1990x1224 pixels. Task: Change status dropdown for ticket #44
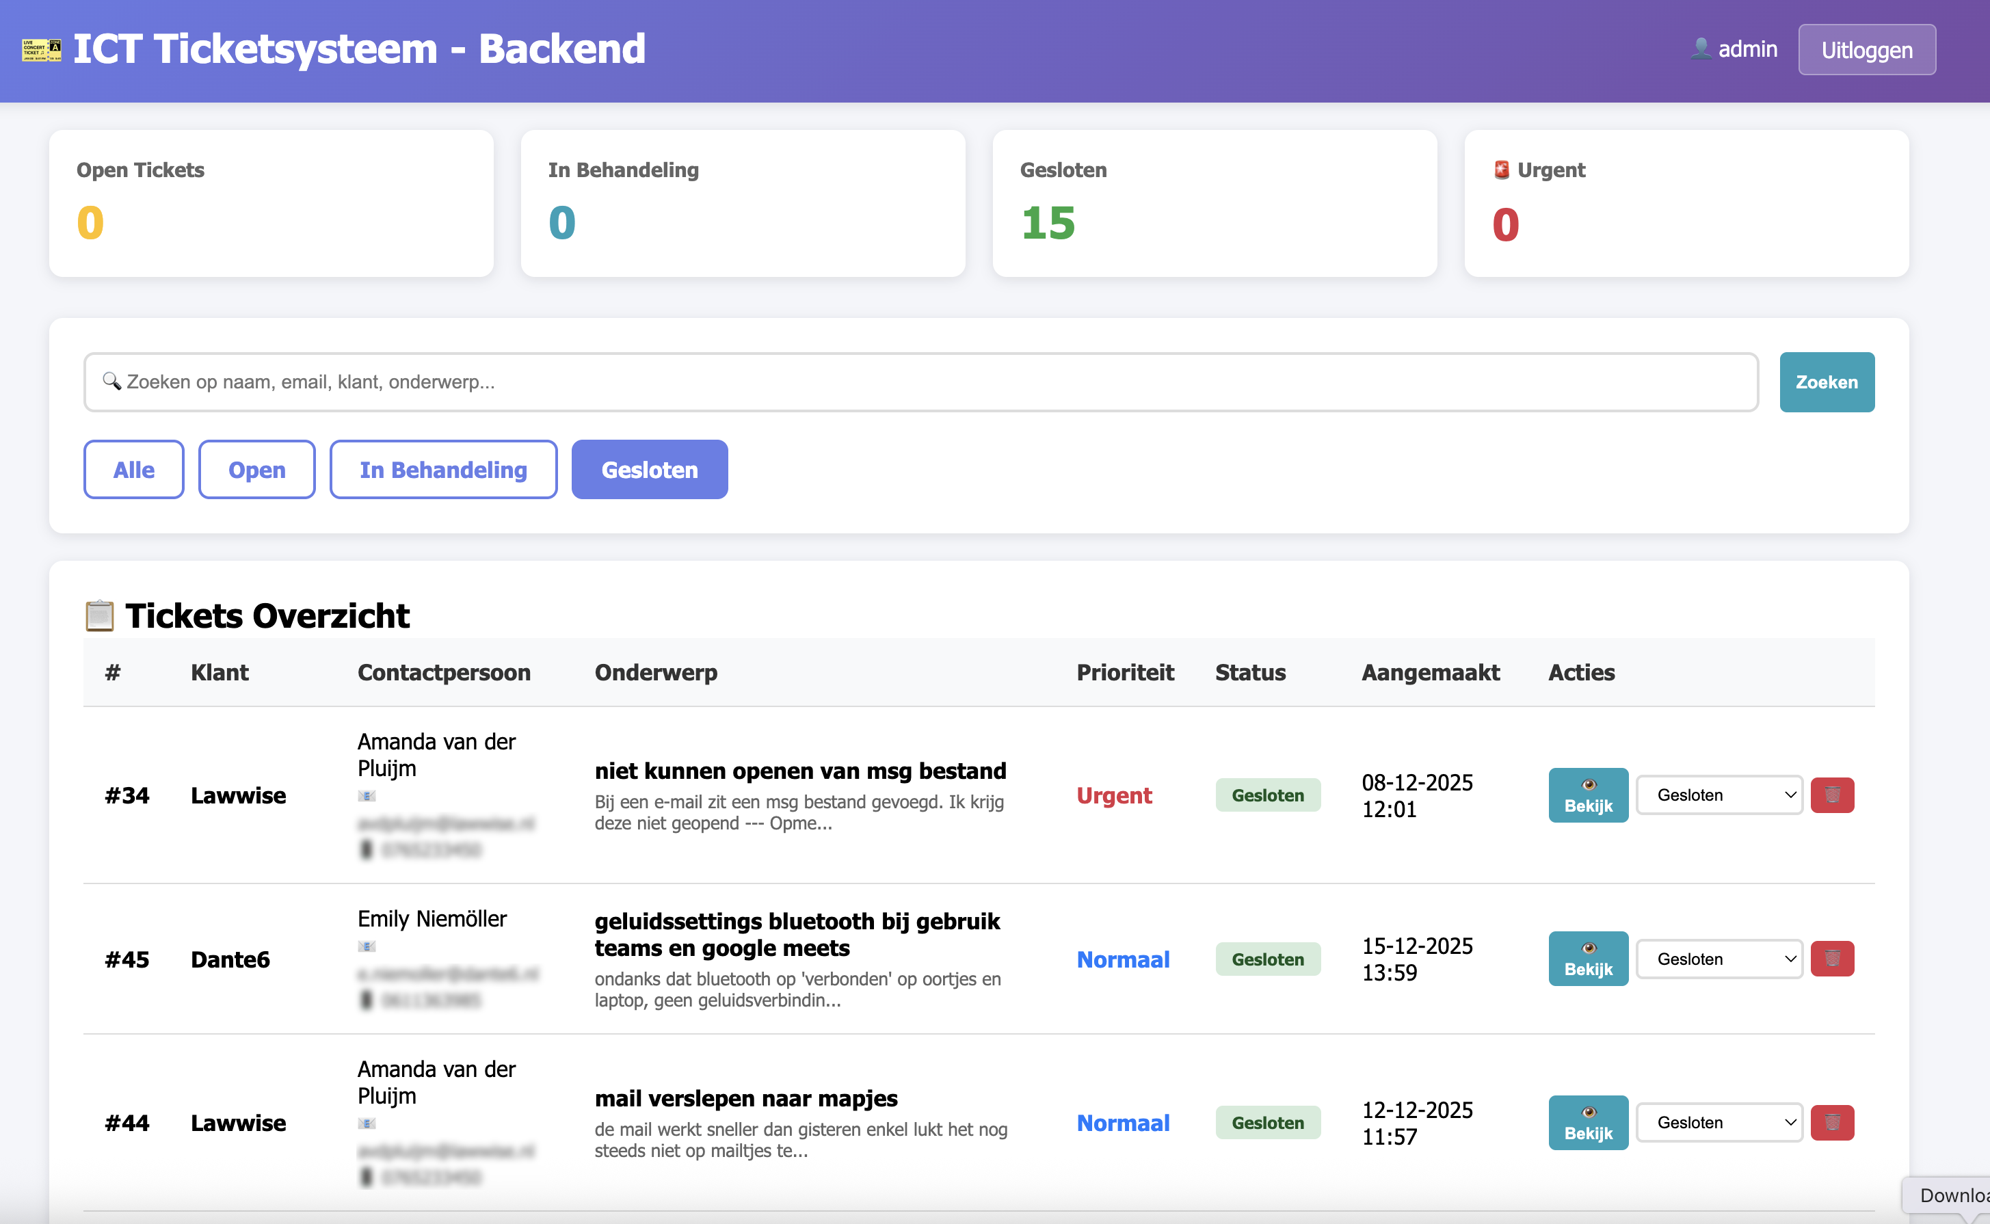1719,1122
